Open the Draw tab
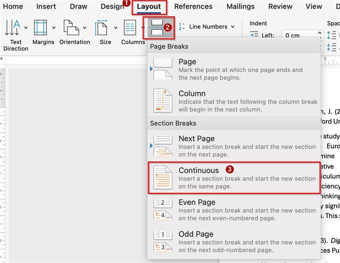Image resolution: width=340 pixels, height=263 pixels. point(79,6)
